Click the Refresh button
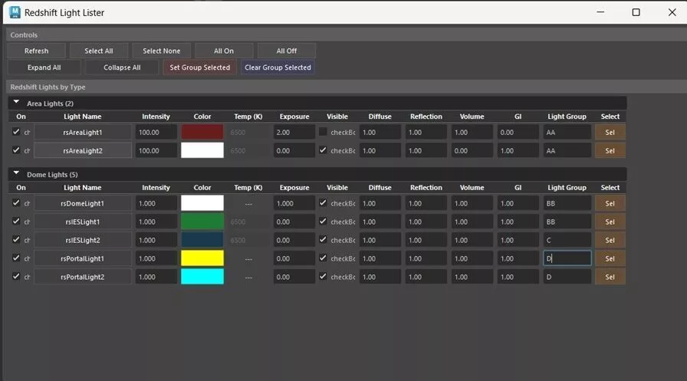687x381 pixels. [36, 51]
